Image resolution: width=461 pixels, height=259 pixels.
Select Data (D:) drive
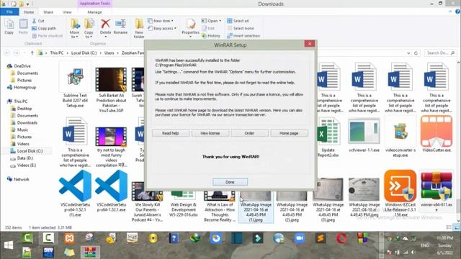tap(22, 158)
